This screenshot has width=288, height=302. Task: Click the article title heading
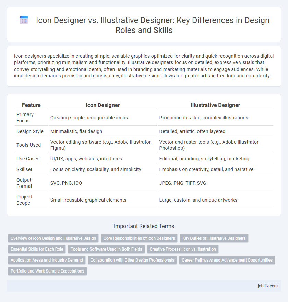pos(153,25)
